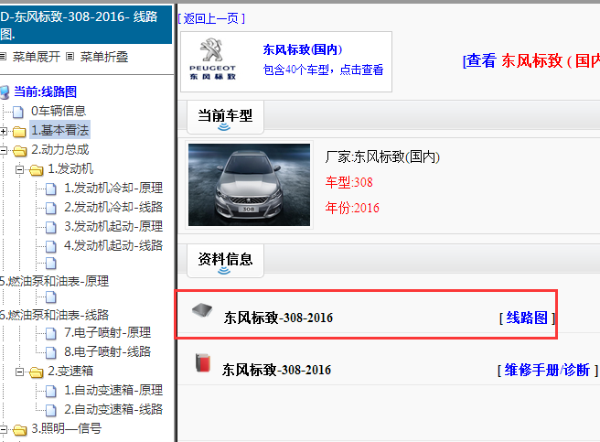The height and width of the screenshot is (442, 600).
Task: Toggle the 3.照明—信号 tree node
Action: pos(3,429)
